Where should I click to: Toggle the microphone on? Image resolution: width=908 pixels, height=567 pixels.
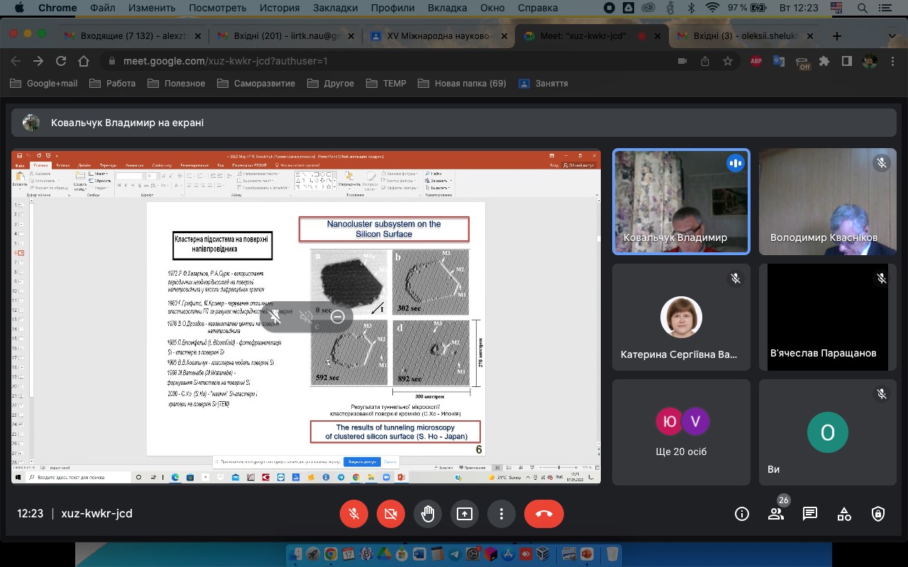pos(354,514)
